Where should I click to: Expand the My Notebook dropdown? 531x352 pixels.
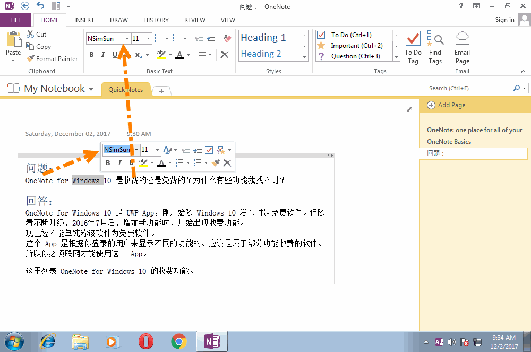click(x=91, y=89)
